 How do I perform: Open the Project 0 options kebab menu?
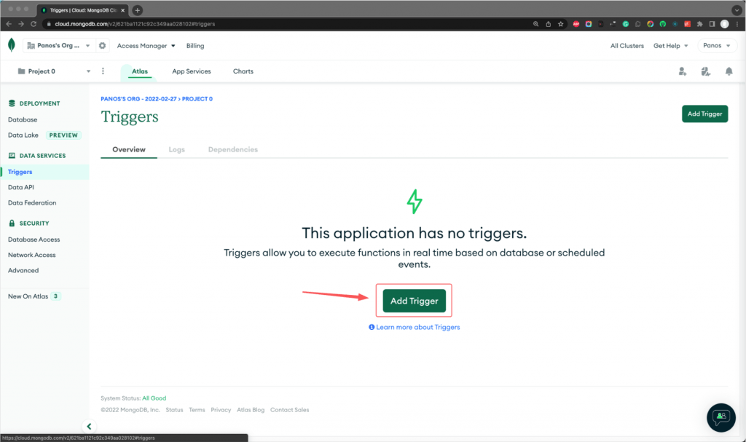[x=103, y=71]
